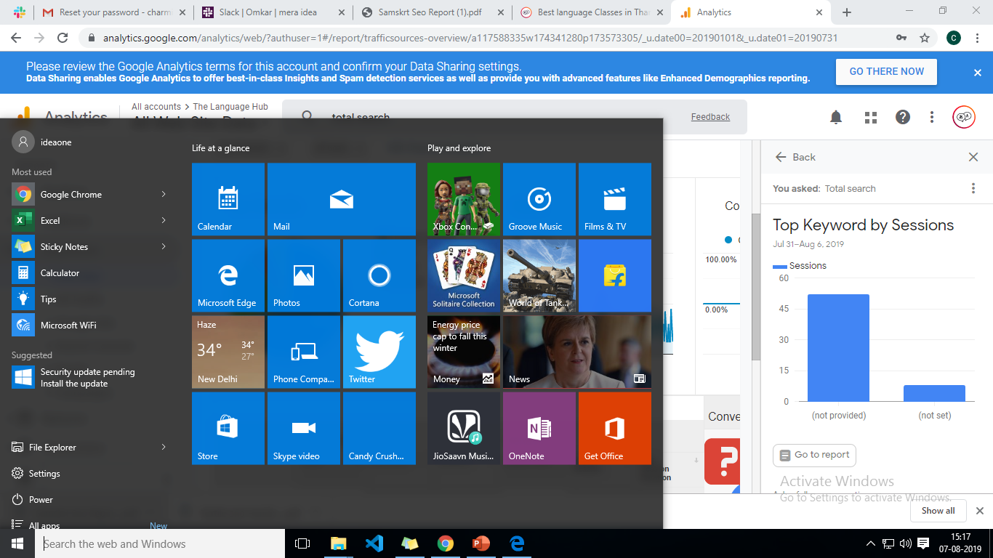Expand the Excel recent files arrow
The width and height of the screenshot is (993, 558).
tap(164, 220)
